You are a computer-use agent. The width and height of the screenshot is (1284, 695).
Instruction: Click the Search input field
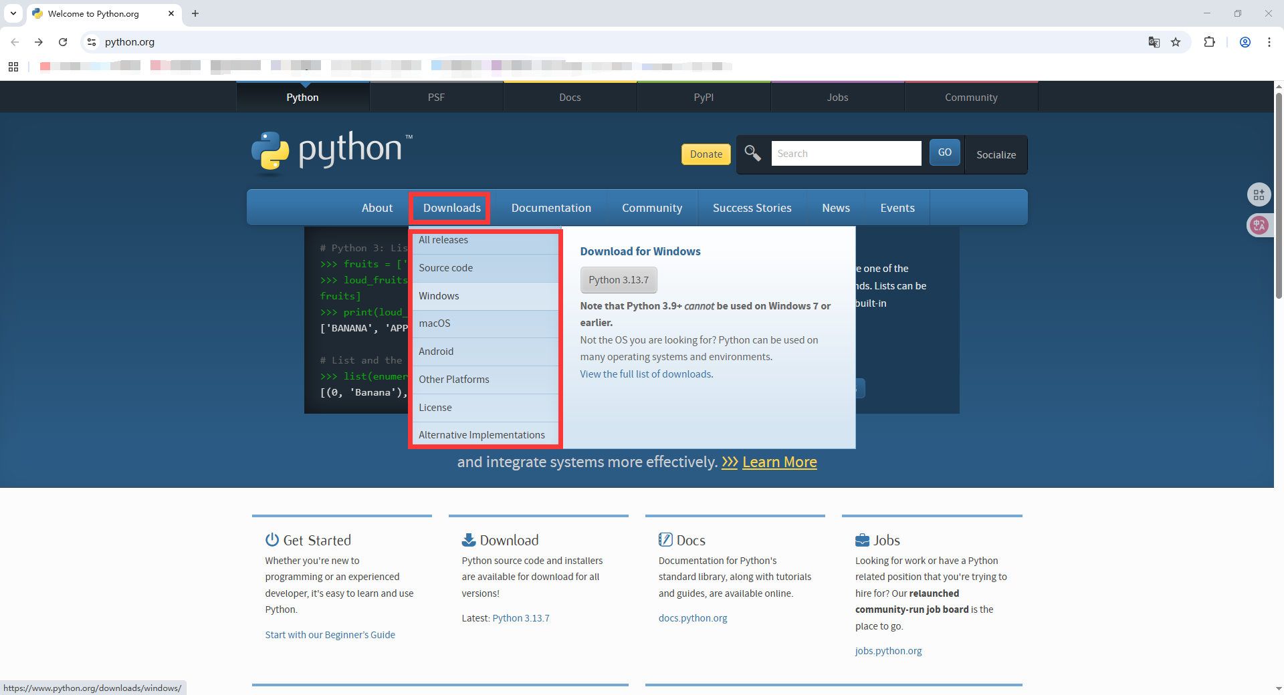(846, 153)
